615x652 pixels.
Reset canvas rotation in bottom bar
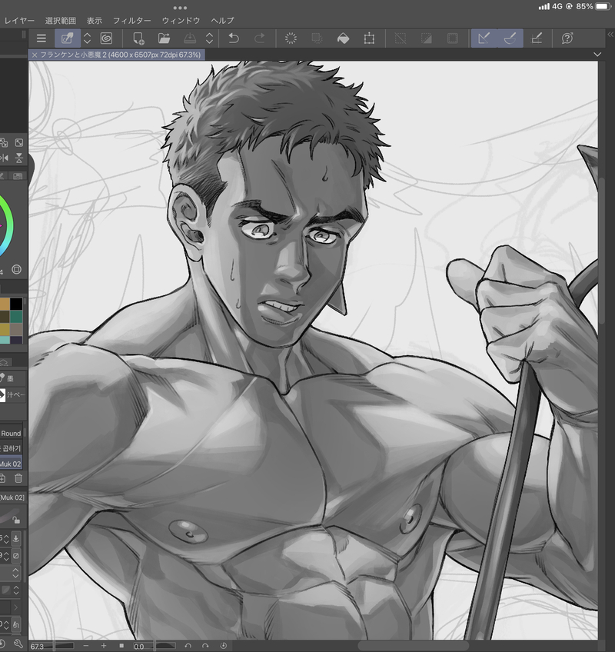pos(223,646)
